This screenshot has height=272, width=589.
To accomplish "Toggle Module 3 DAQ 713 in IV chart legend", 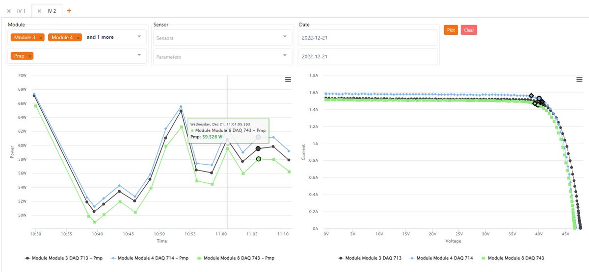I will click(369, 258).
